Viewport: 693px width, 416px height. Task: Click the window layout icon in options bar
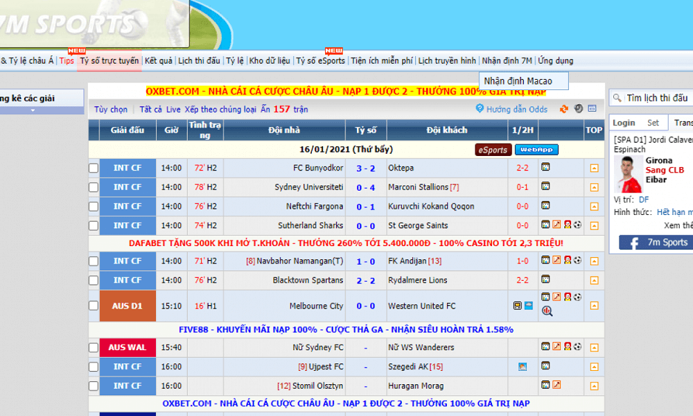[x=593, y=108]
